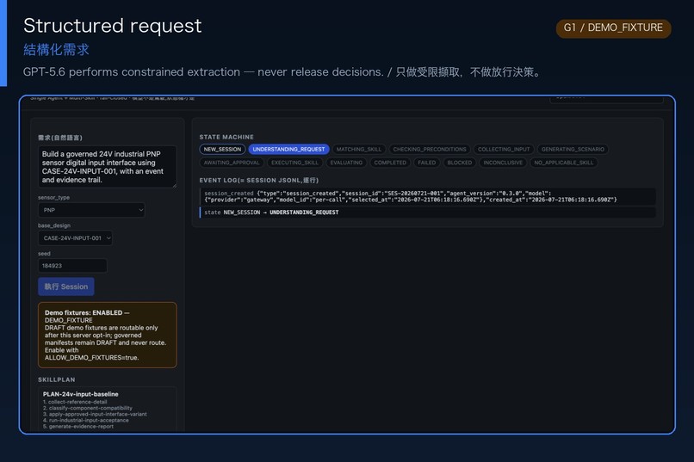The width and height of the screenshot is (694, 462).
Task: Select the COLLECTING_INPUT state chip
Action: 504,150
